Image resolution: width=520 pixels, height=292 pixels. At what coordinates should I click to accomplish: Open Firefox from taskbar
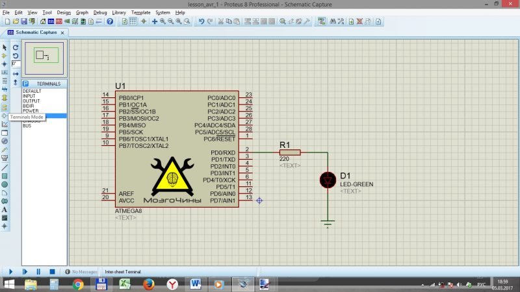click(x=149, y=284)
